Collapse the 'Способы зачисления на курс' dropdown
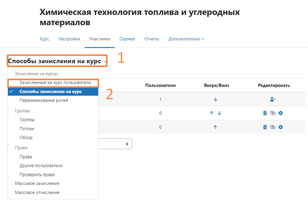This screenshot has width=308, height=201. click(57, 61)
